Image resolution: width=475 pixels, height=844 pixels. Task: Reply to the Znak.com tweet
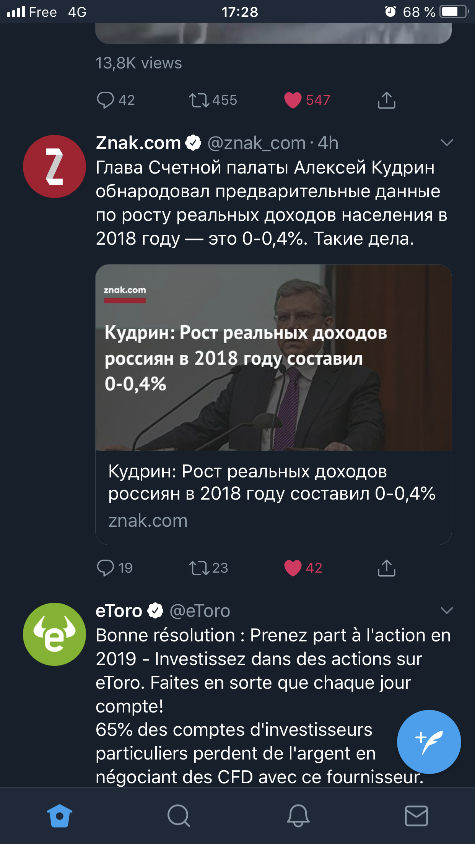(106, 568)
